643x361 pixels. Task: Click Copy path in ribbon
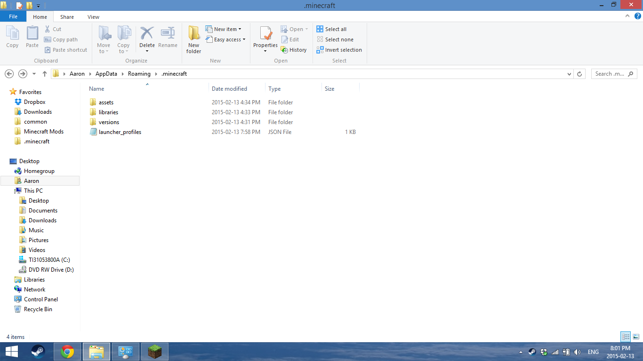(61, 39)
